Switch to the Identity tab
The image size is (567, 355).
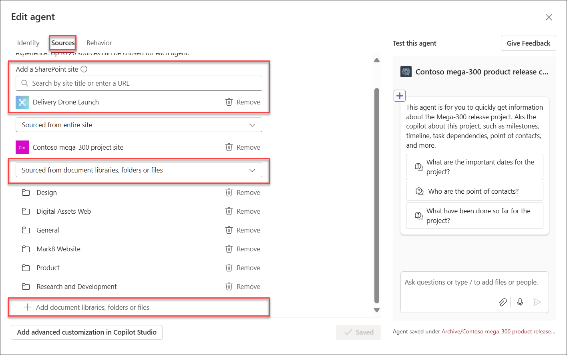point(28,43)
